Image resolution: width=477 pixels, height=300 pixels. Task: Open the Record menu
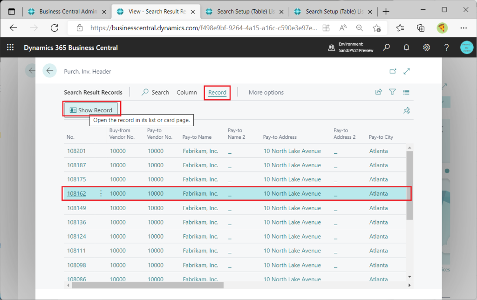[x=217, y=92]
